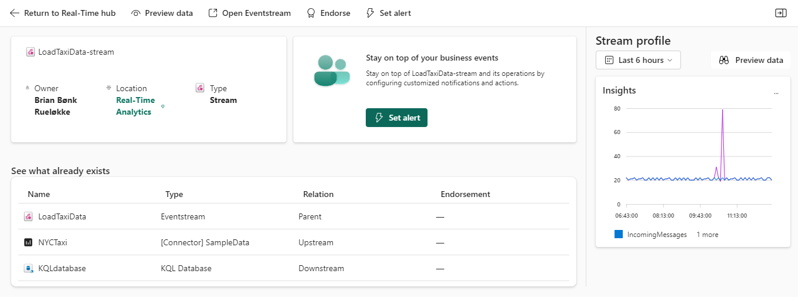This screenshot has width=798, height=297.
Task: Click the Parent relation cell
Action: (310, 216)
